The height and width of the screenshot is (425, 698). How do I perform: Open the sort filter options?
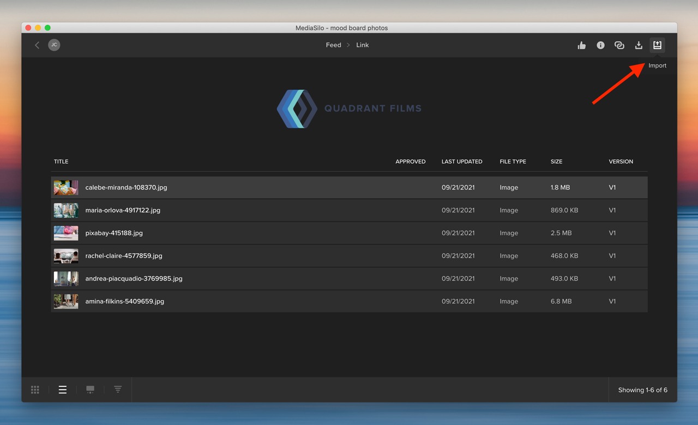point(118,390)
